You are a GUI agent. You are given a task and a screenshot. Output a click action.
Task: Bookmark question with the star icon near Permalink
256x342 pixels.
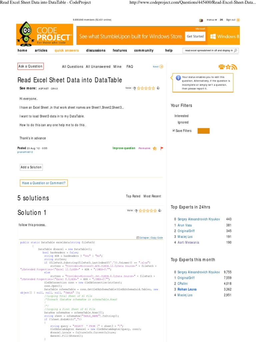coord(155,148)
